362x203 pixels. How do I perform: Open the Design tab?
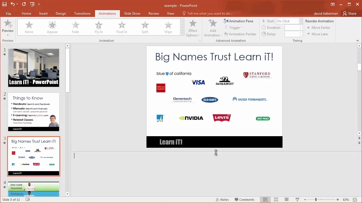point(61,14)
